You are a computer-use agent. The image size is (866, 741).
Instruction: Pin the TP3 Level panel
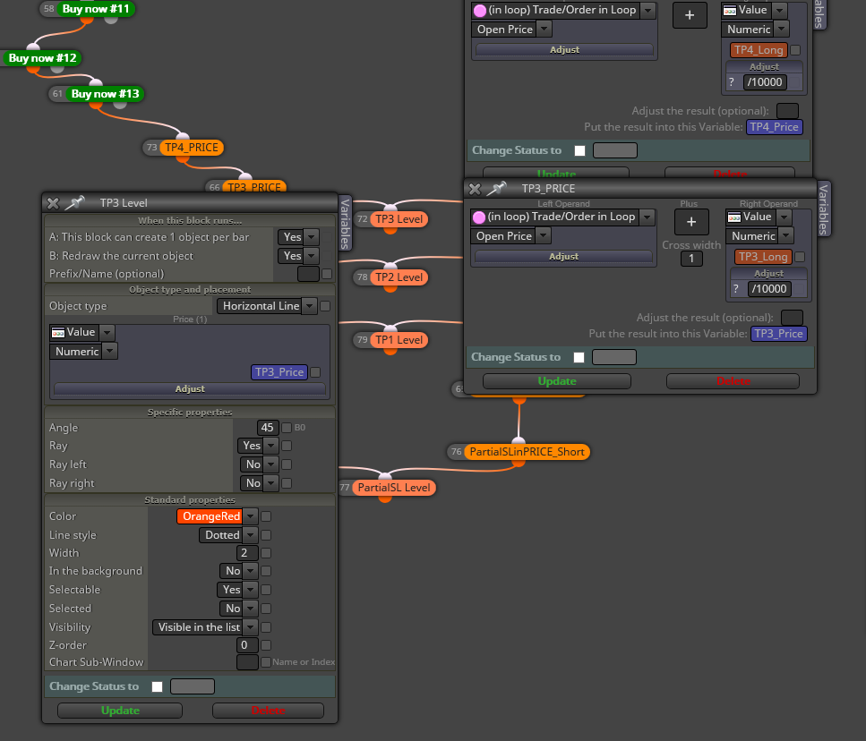(74, 202)
